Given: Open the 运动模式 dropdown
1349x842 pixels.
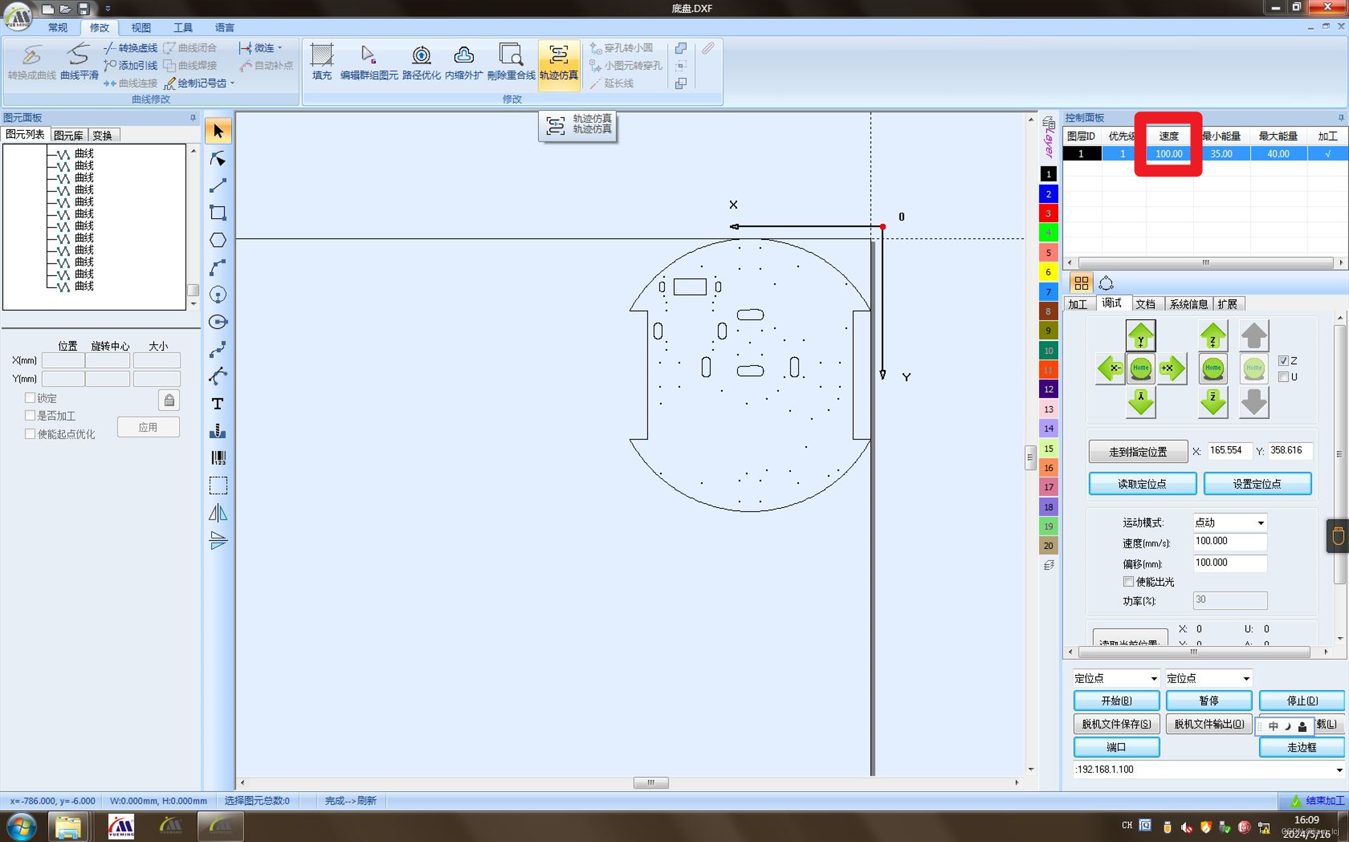Looking at the screenshot, I should coord(1260,523).
